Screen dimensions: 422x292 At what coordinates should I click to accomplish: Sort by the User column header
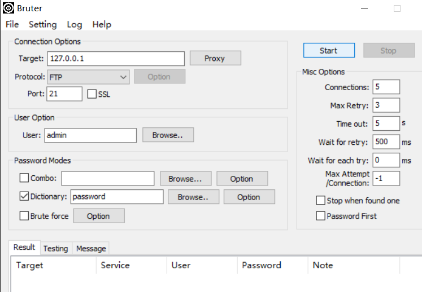[202, 266]
